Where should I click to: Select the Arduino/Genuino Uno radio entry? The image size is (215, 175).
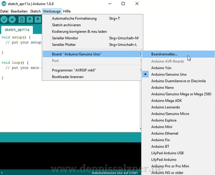(178, 75)
